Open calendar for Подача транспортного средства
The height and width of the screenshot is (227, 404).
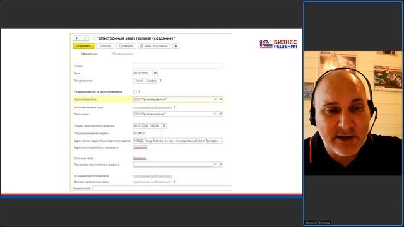point(164,126)
